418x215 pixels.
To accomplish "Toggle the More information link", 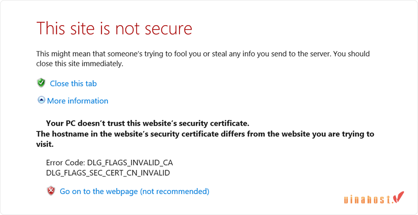I will coord(78,101).
